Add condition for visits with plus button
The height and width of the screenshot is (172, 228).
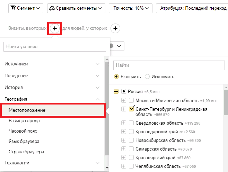coord(55,28)
